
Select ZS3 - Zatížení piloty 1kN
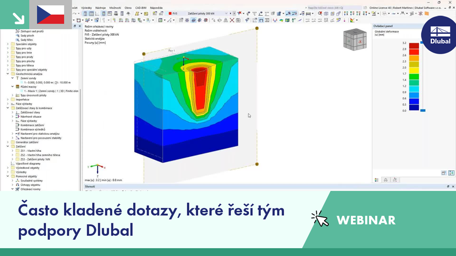pyautogui.click(x=35, y=159)
